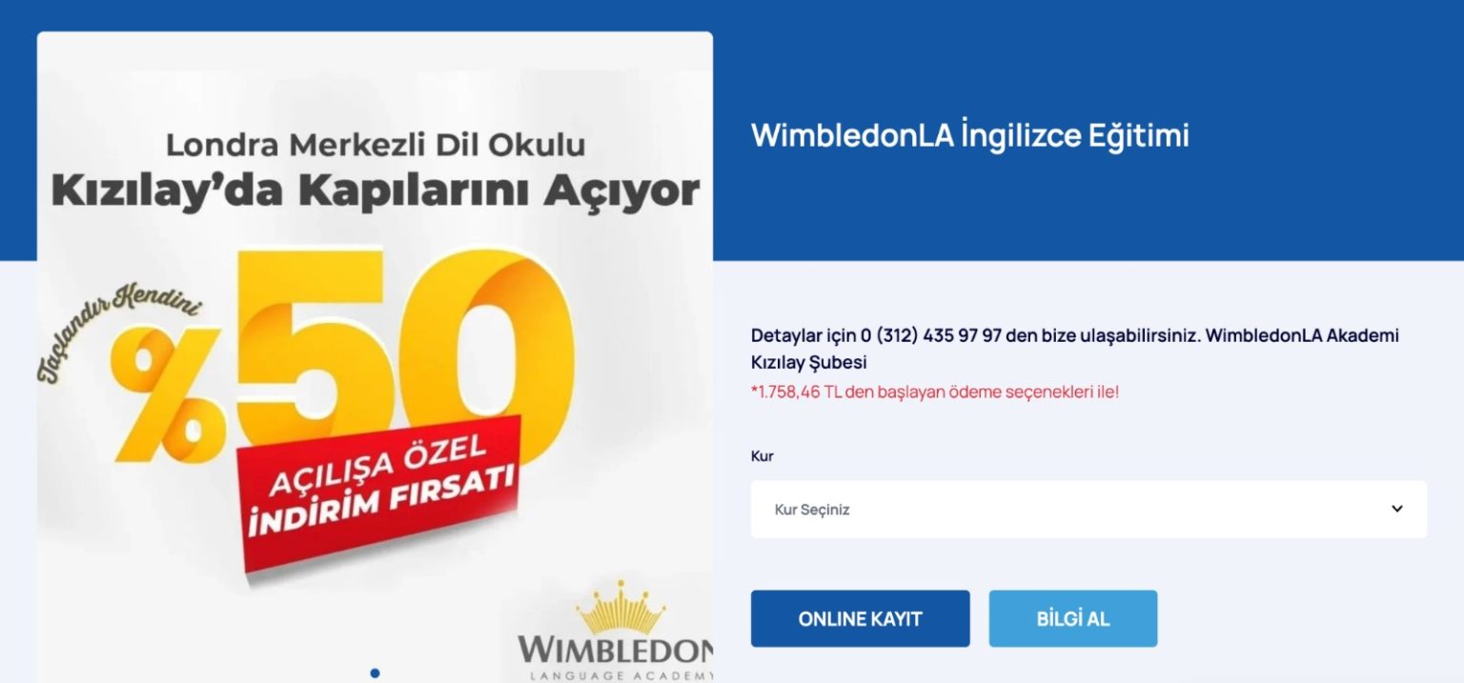Click the 'WimbledonLA İngilizce Eğitimi' heading

(x=970, y=135)
